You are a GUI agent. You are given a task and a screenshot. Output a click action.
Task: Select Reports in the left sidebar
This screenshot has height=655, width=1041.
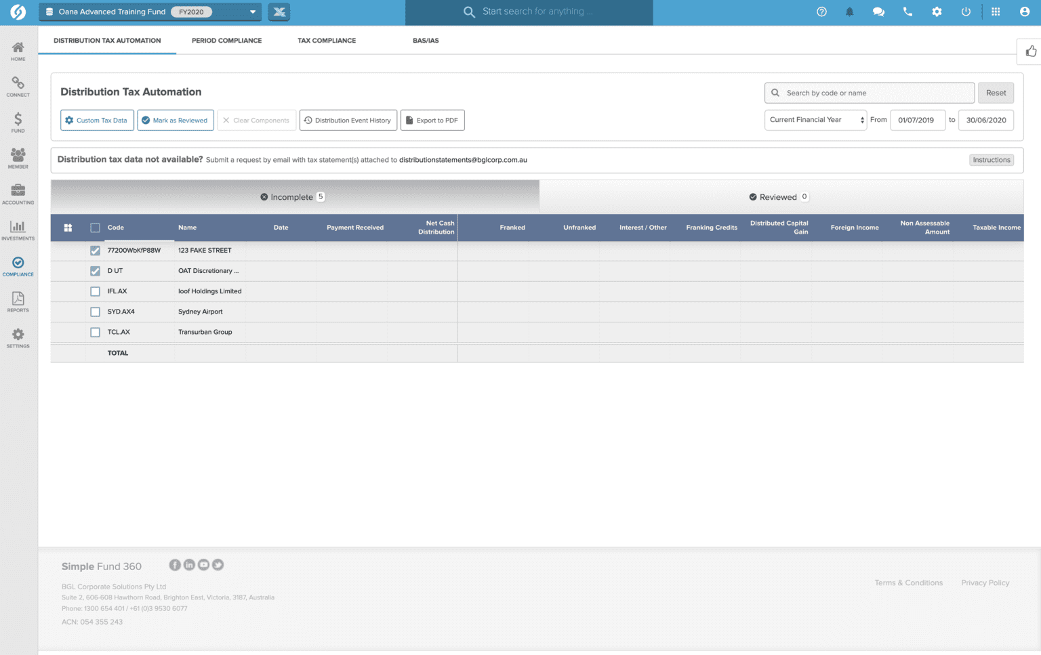(x=18, y=301)
